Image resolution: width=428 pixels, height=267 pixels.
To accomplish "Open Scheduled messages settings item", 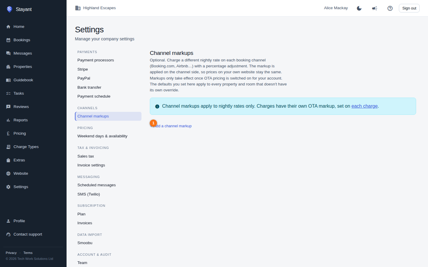I will click(108, 185).
